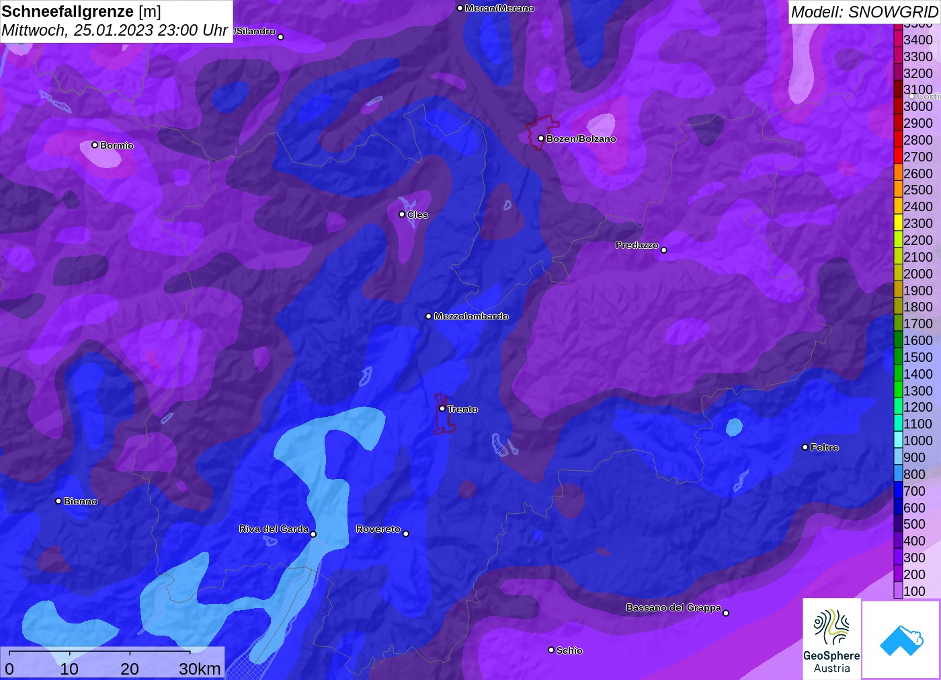Click the Rovereto label text
This screenshot has width=941, height=680.
378,529
